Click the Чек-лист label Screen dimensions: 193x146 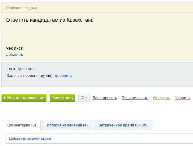click(x=15, y=48)
